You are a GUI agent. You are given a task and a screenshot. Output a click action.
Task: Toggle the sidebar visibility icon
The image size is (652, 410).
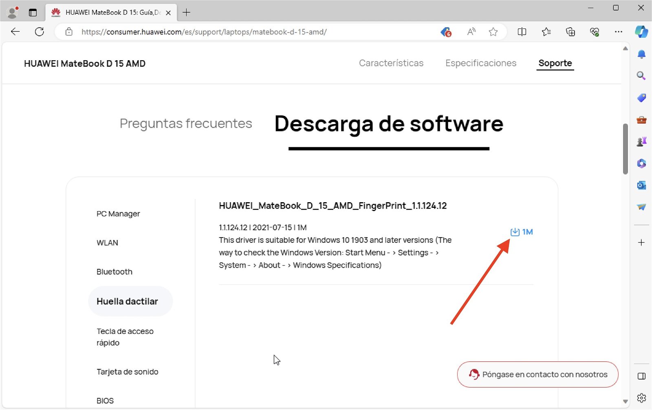click(x=641, y=376)
